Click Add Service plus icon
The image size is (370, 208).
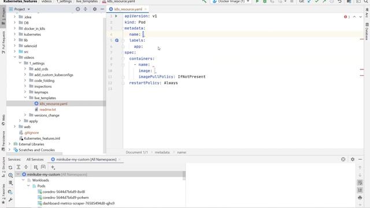[53, 167]
